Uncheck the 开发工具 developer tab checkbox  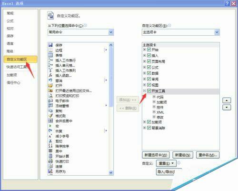[149, 91]
